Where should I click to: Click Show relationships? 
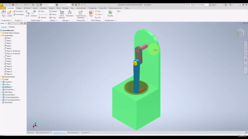pyautogui.click(x=41, y=11)
